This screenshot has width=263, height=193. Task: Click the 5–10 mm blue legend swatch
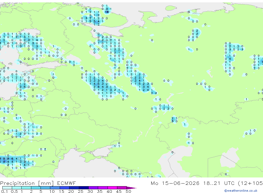tap(45, 188)
